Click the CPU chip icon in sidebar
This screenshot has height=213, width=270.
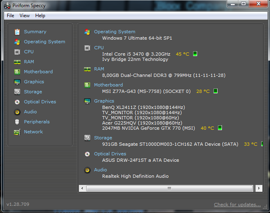(x=17, y=52)
